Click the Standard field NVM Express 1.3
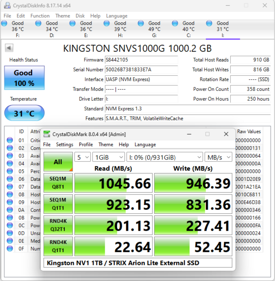 pos(188,109)
